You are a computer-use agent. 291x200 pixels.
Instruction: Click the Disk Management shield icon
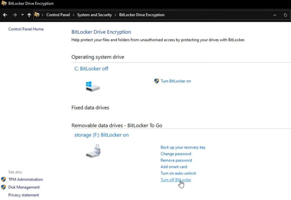coord(3,187)
